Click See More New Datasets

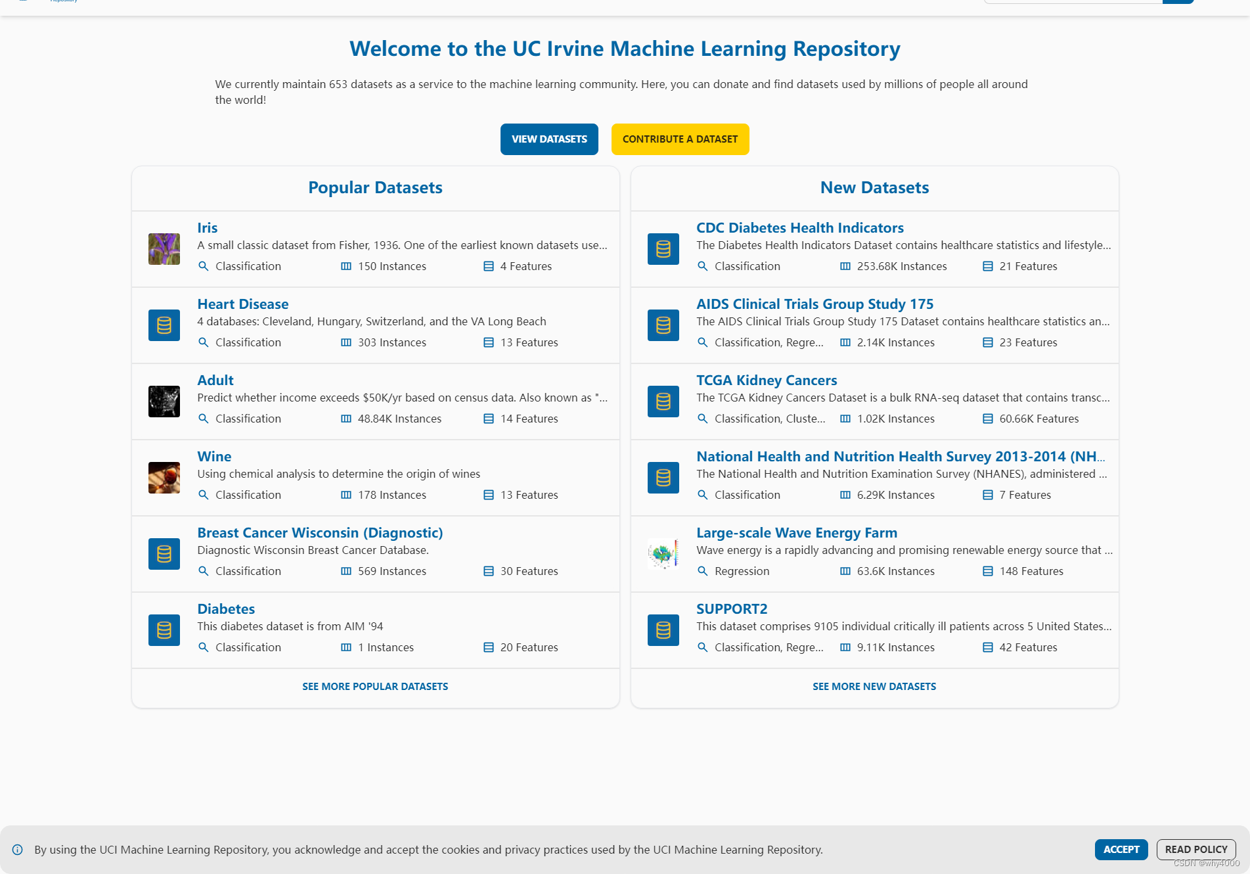click(x=874, y=687)
